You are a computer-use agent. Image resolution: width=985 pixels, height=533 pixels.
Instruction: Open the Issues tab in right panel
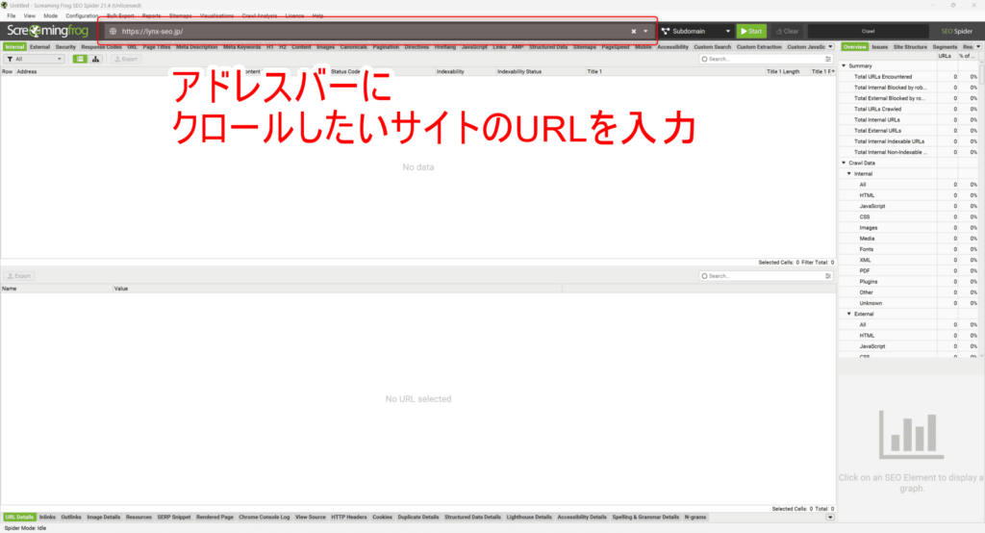880,46
